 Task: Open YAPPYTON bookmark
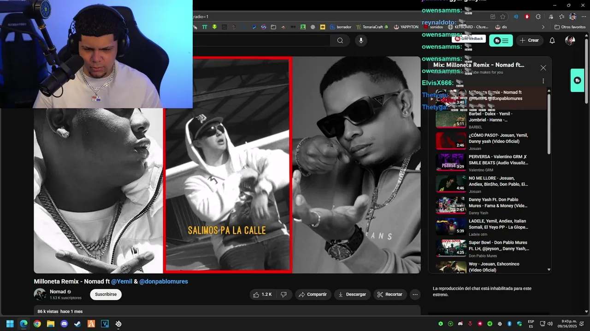point(406,27)
